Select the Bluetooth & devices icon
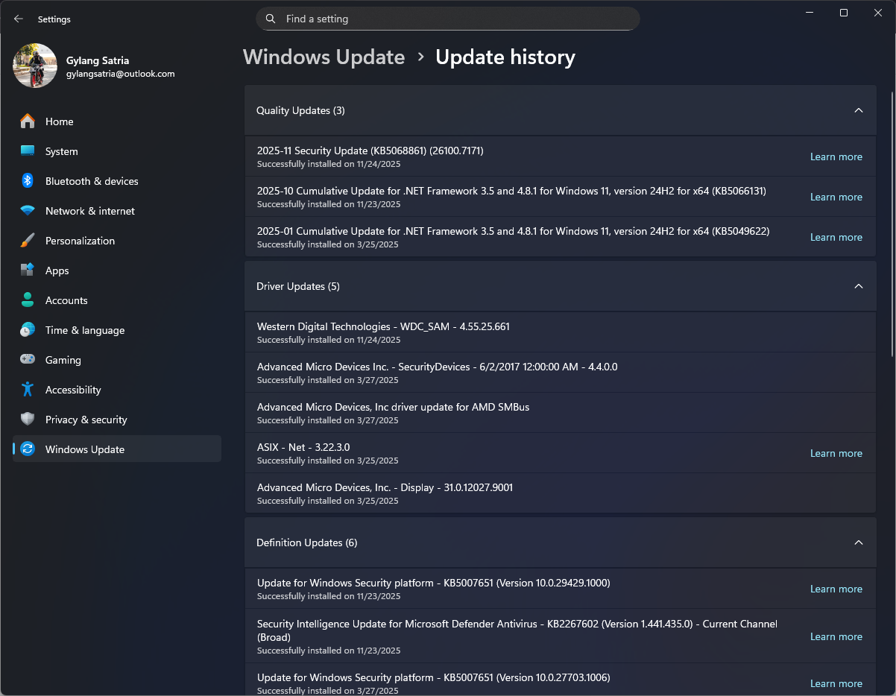Viewport: 896px width, 696px height. (x=28, y=181)
